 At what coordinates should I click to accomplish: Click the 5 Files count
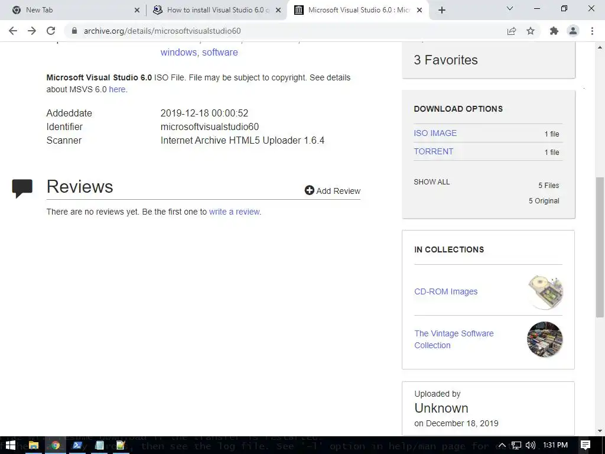[549, 185]
